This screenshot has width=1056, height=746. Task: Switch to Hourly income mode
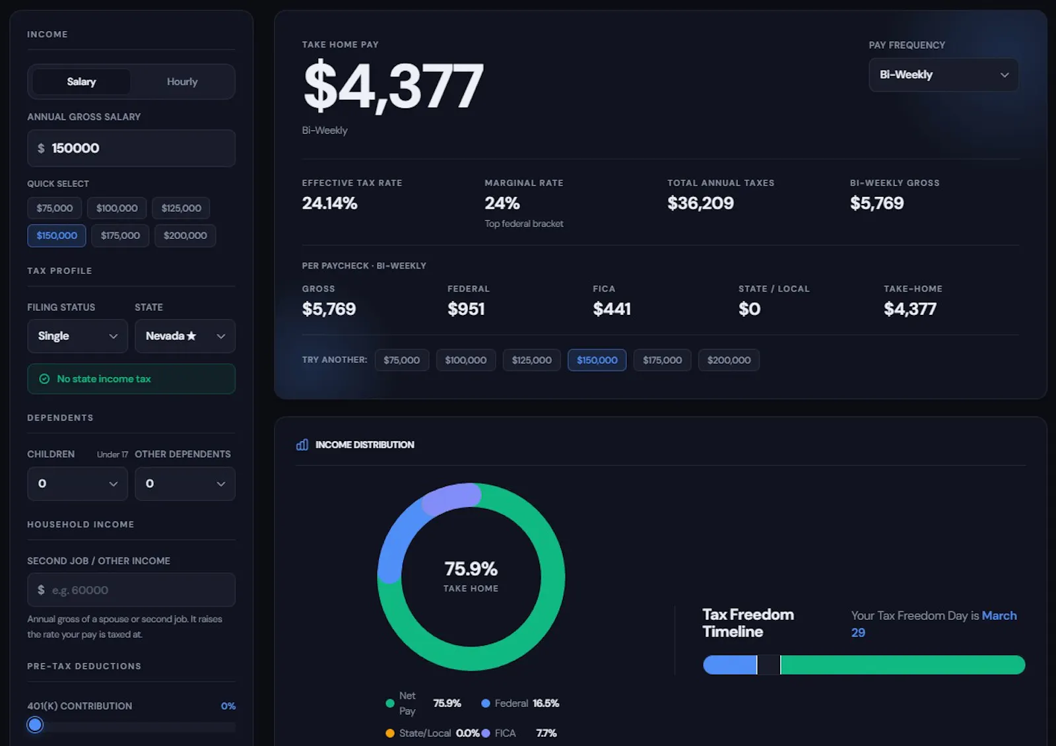pos(182,82)
